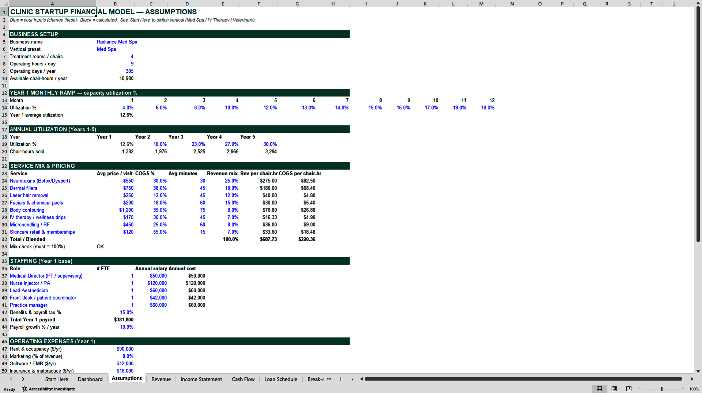This screenshot has height=393, width=702.
Task: Select Skincare retail COGS 55.0%
Action: (151, 232)
